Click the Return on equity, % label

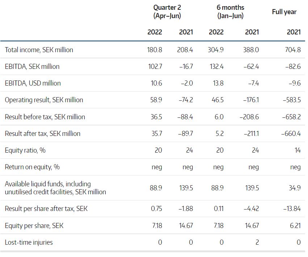32,167
